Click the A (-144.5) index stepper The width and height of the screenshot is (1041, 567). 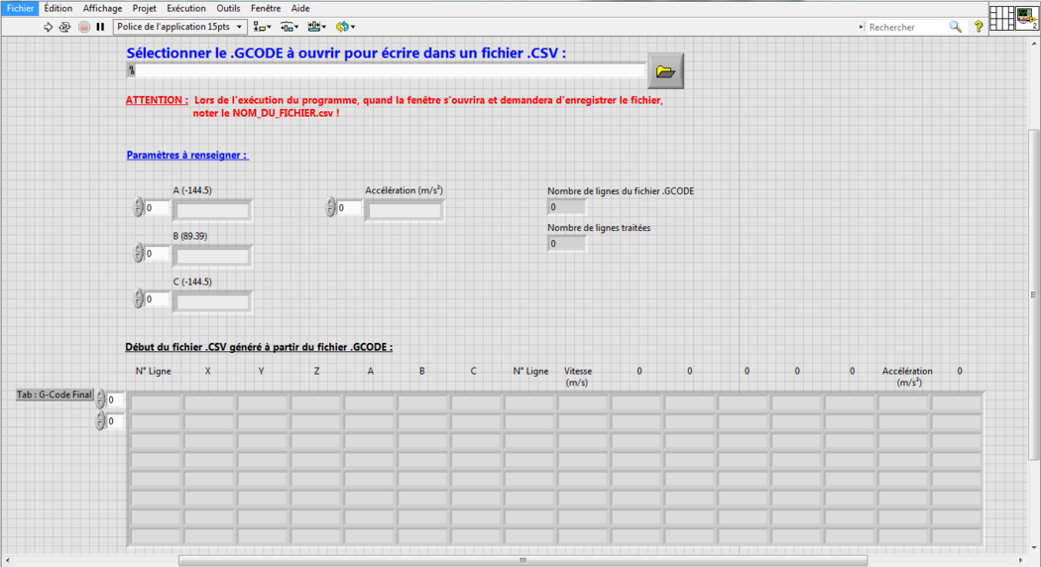coord(138,208)
